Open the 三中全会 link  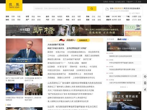(51, 56)
